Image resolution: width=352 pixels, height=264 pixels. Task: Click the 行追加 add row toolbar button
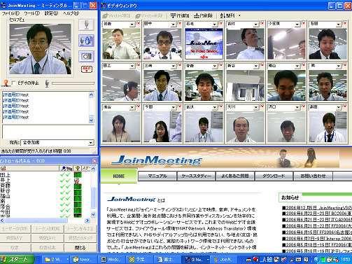(x=180, y=15)
